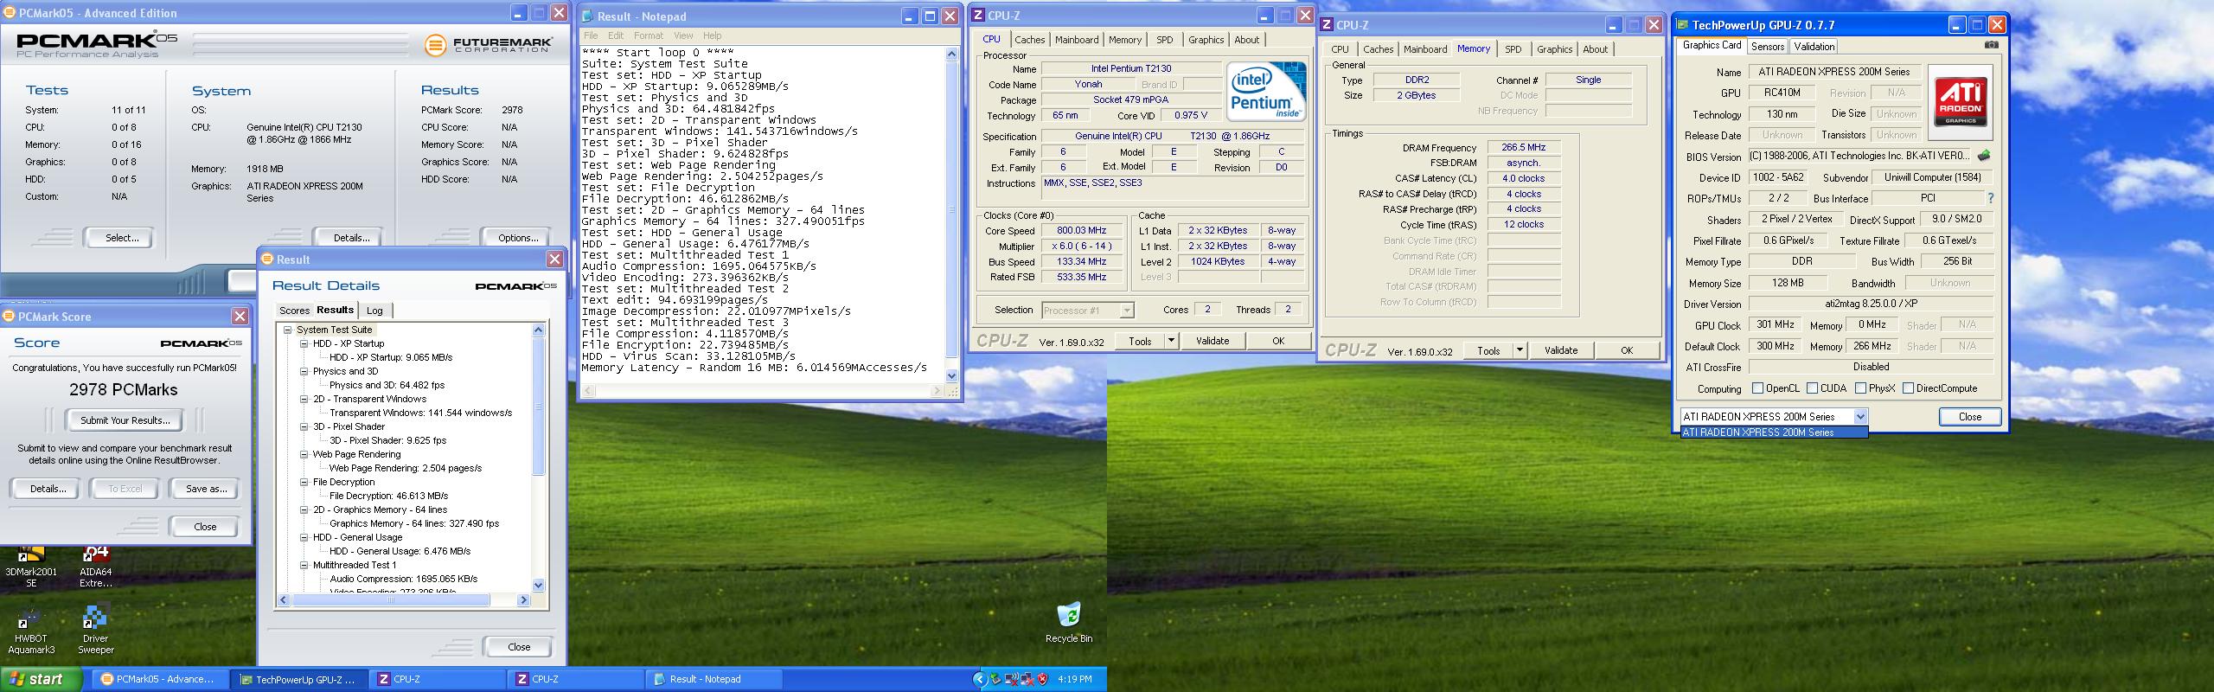The width and height of the screenshot is (2214, 692).
Task: Open Scores tab in Result Details
Action: 294,311
